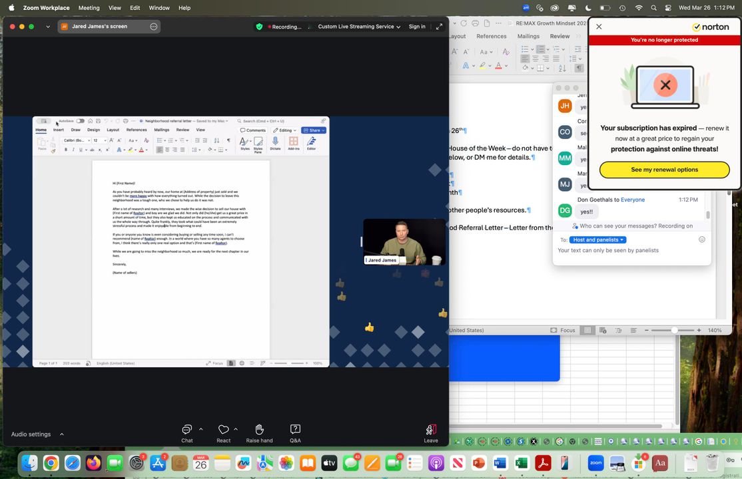Select the Mailings tab in Word
This screenshot has height=479, width=742.
(x=528, y=37)
